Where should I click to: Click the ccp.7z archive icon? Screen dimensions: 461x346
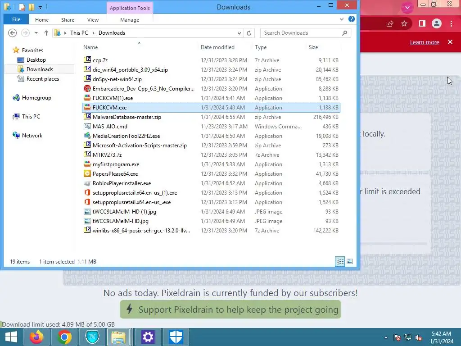pos(87,60)
